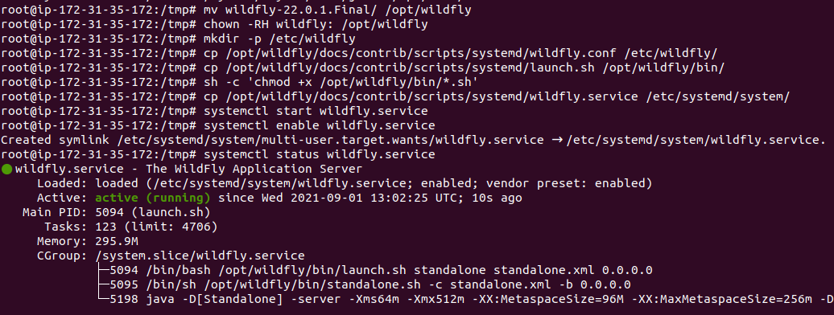
Task: Click the 'chown -RH wildfly:' command line
Action: pyautogui.click(x=316, y=25)
